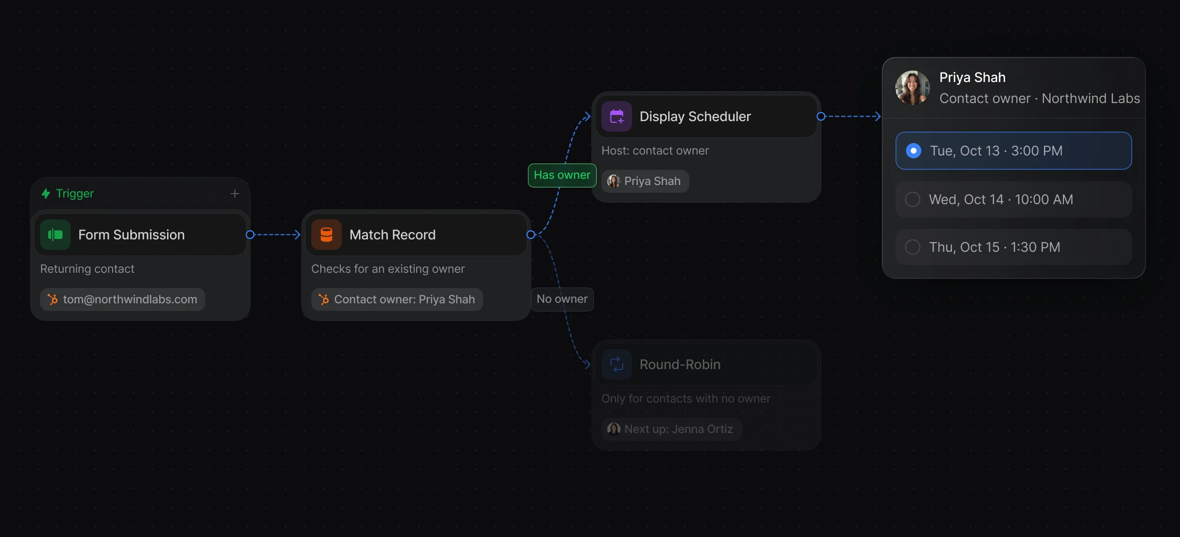The image size is (1180, 537).
Task: Click the Display Scheduler output connector dot
Action: pyautogui.click(x=821, y=116)
